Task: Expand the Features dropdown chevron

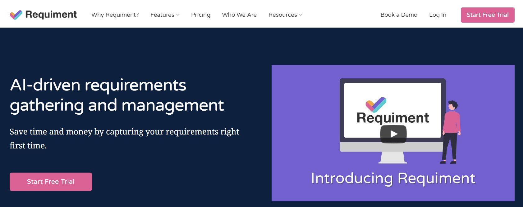Action: point(178,15)
